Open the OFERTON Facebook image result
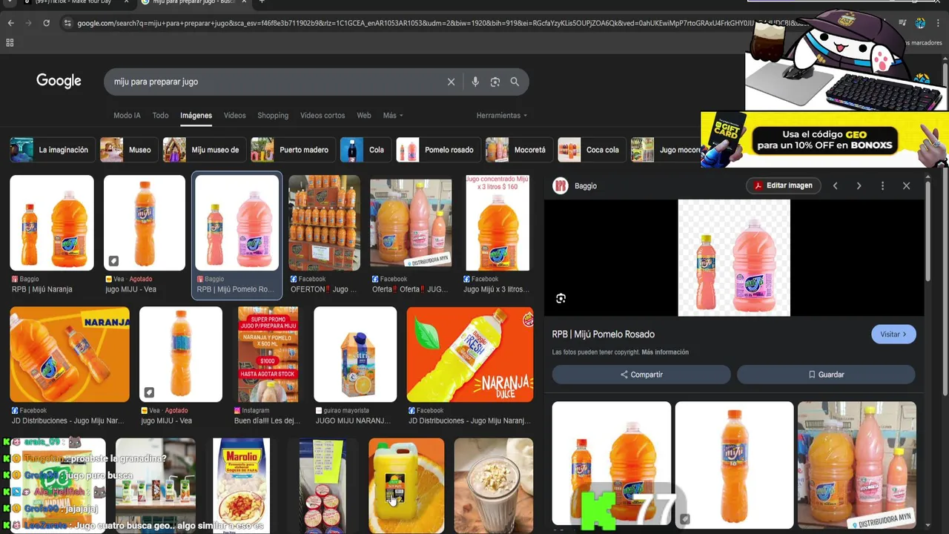The image size is (949, 534). click(324, 222)
